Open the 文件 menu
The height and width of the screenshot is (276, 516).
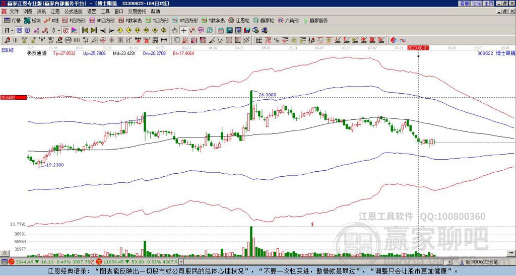(14, 12)
